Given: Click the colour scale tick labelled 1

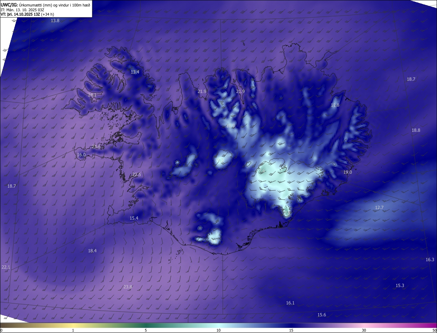Looking at the screenshot, I should 73,330.
